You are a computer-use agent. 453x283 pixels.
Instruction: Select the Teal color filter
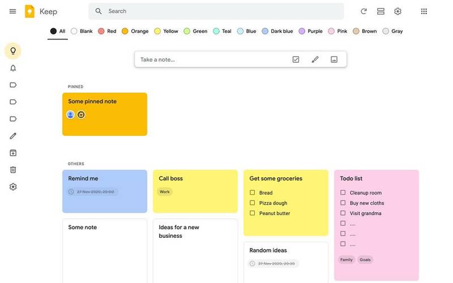(222, 31)
